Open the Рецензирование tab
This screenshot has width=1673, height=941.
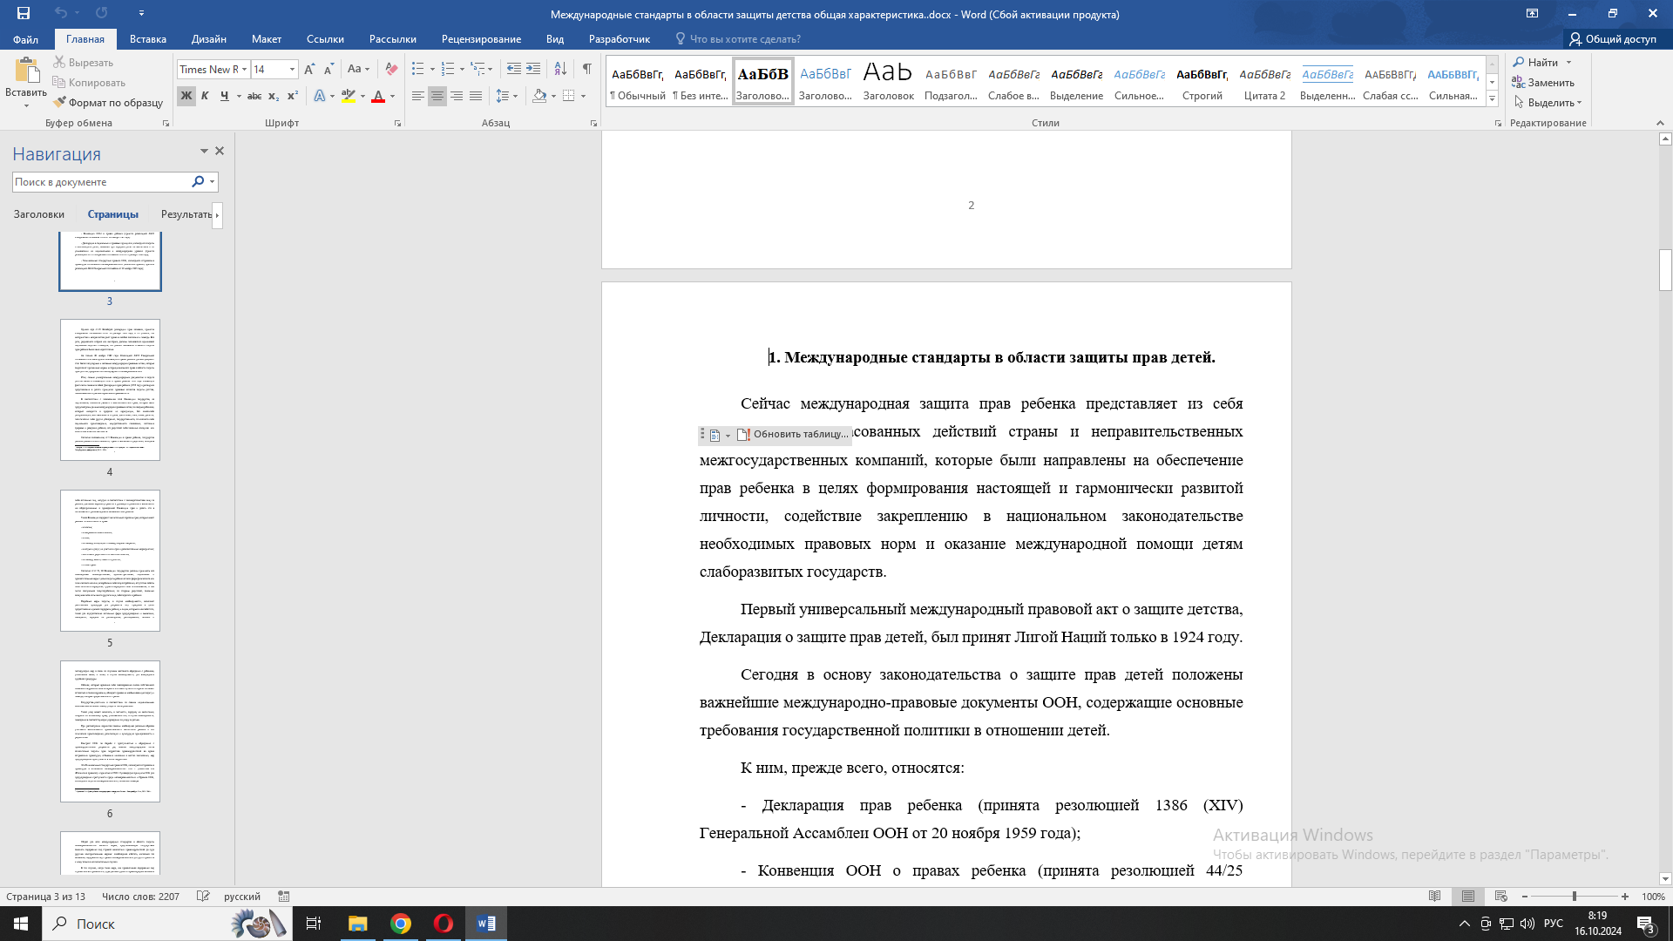(x=482, y=39)
